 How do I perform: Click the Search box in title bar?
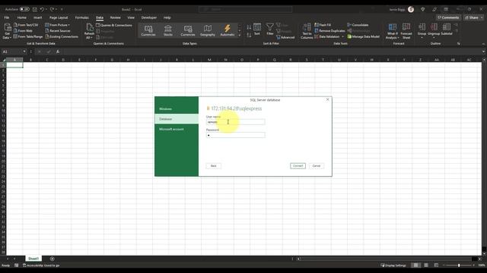click(x=245, y=9)
